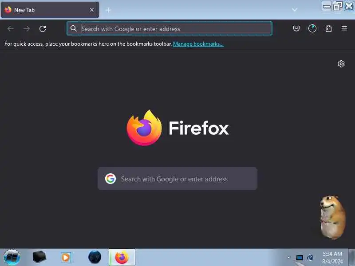Go forward using the forward arrow
The image size is (355, 266).
(27, 29)
